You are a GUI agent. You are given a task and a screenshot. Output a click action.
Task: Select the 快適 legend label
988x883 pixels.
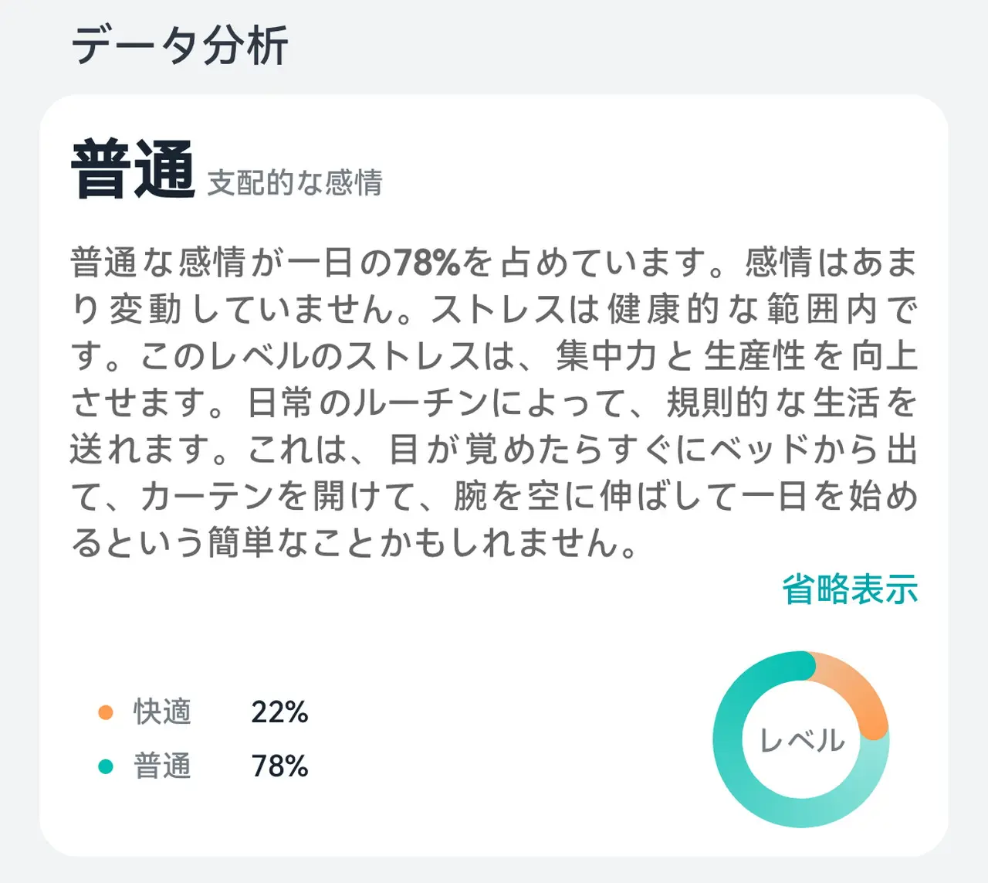click(x=162, y=712)
